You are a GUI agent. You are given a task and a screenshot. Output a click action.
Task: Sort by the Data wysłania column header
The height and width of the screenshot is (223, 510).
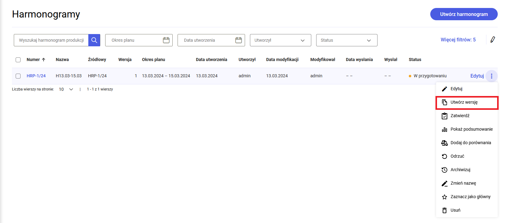(x=359, y=60)
